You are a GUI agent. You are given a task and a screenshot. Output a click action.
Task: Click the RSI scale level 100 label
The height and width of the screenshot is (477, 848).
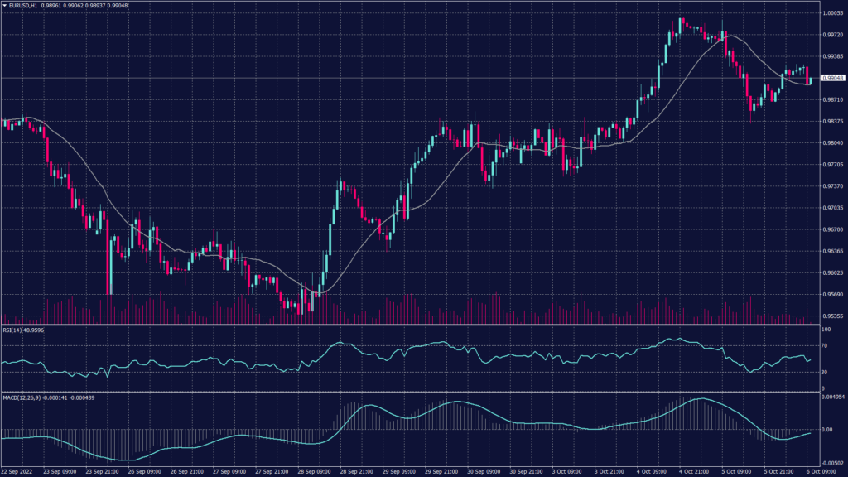[827, 329]
